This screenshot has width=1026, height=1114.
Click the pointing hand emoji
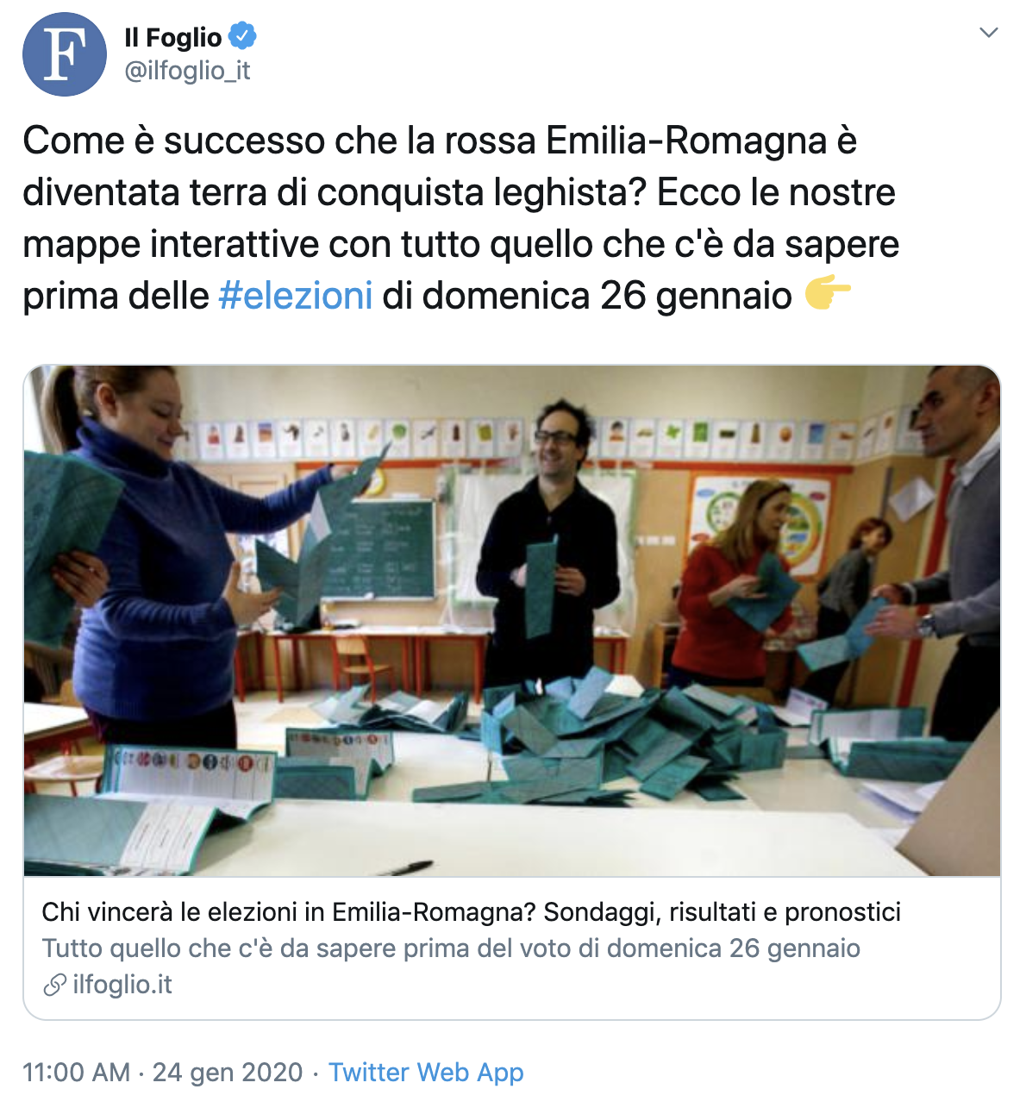pyautogui.click(x=828, y=295)
